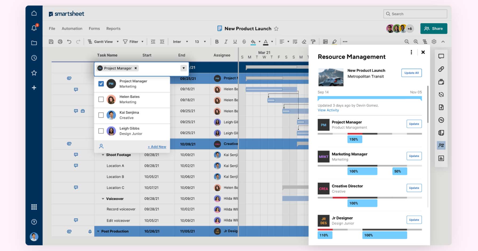Check the Leigh Gibbs checkbox
This screenshot has height=251, width=478.
(101, 131)
